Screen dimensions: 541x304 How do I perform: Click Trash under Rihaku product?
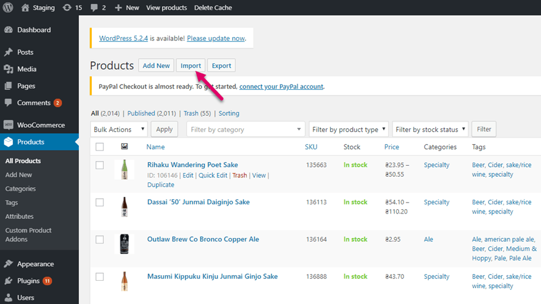[240, 176]
